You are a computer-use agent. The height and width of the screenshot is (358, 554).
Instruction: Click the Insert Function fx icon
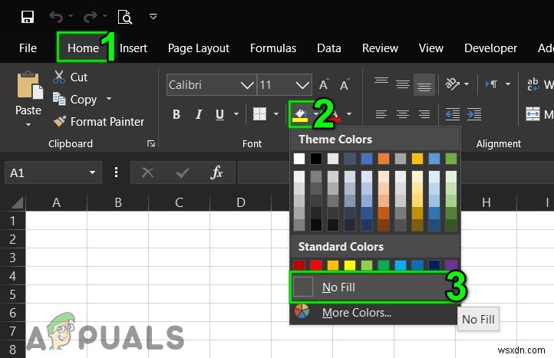click(216, 172)
